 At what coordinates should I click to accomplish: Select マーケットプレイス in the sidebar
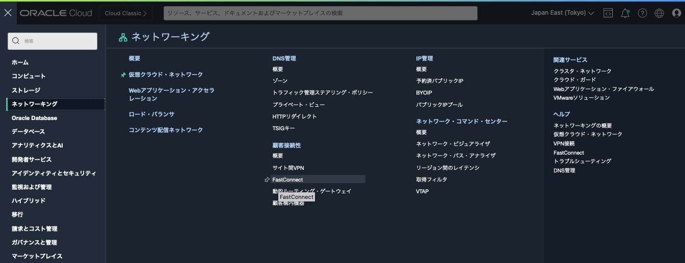[37, 256]
